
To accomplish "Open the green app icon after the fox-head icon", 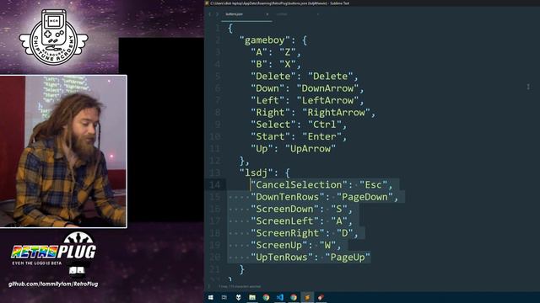I will click(252, 297).
